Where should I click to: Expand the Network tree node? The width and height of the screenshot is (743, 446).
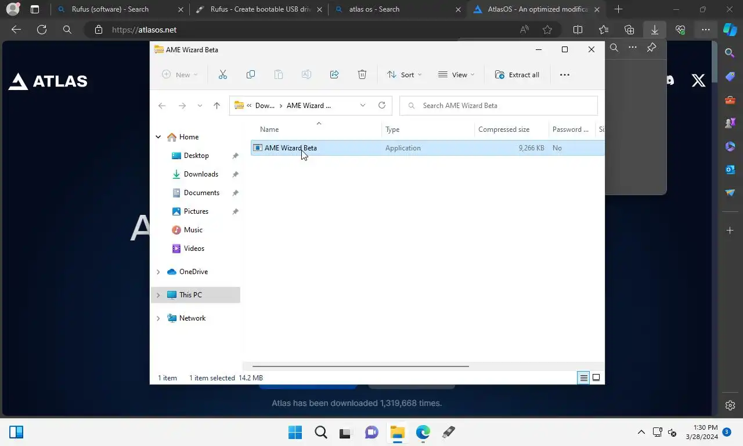click(158, 318)
